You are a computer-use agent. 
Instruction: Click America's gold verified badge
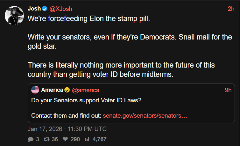(x=67, y=90)
